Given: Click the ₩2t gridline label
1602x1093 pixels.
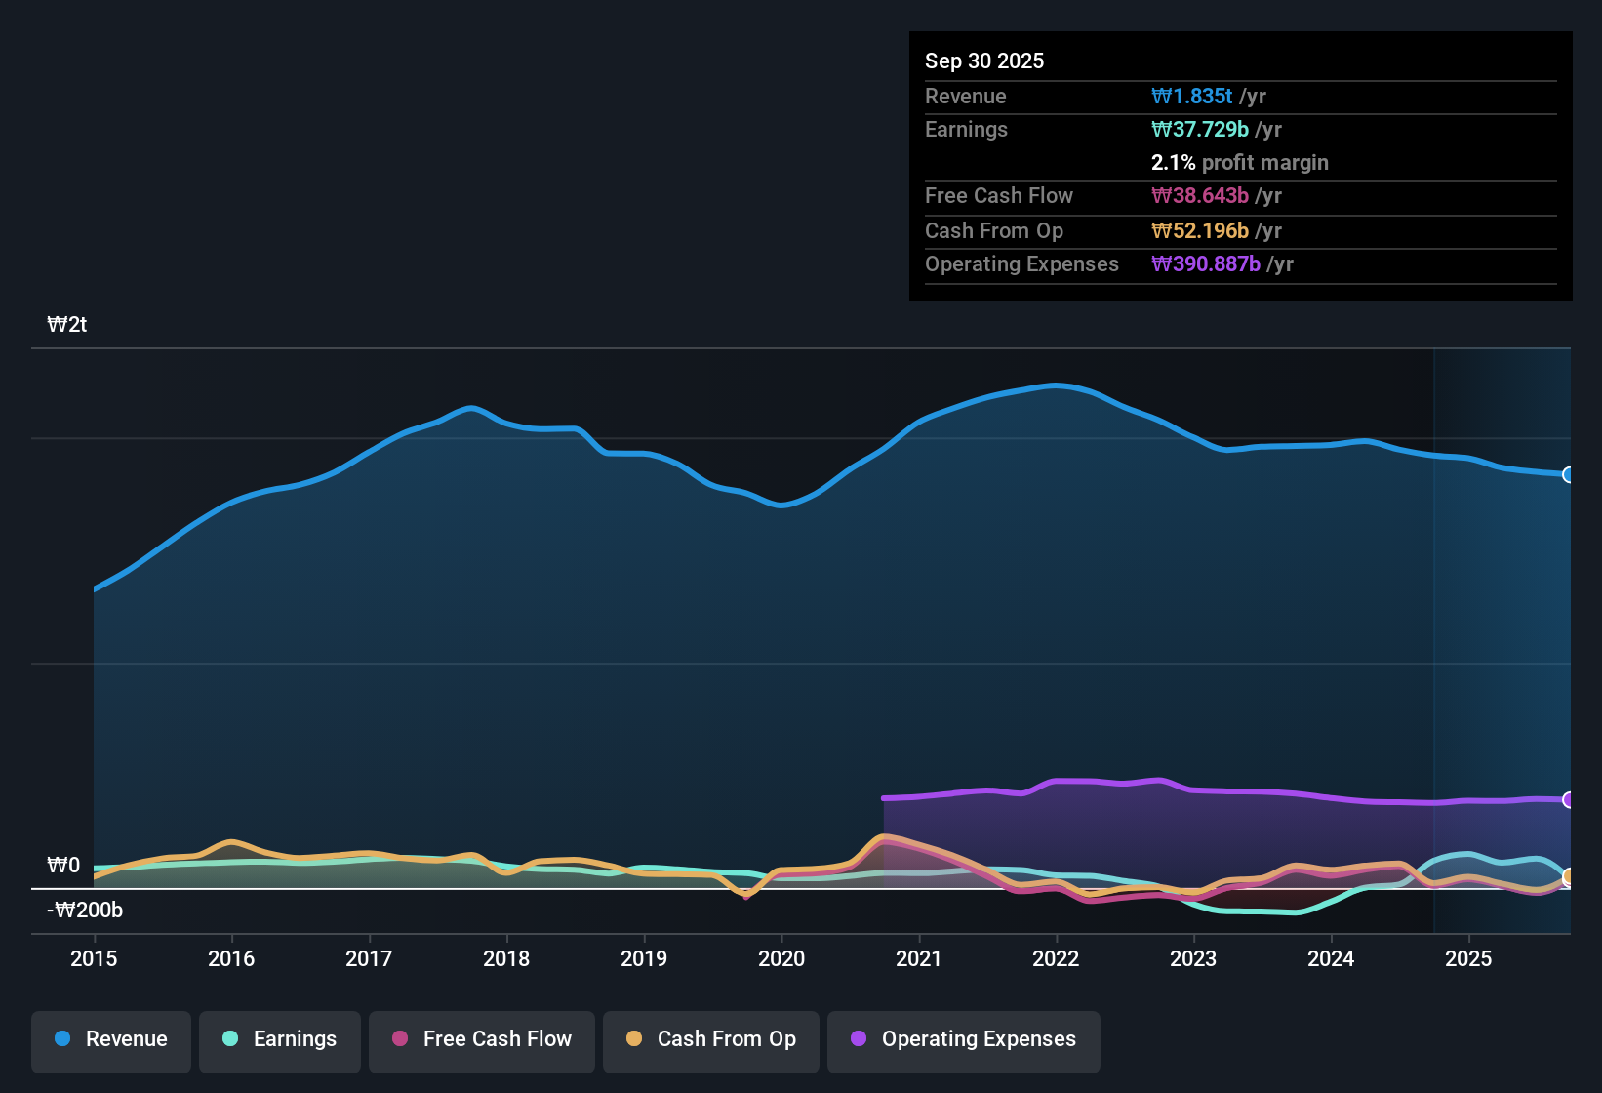Looking at the screenshot, I should tap(67, 324).
